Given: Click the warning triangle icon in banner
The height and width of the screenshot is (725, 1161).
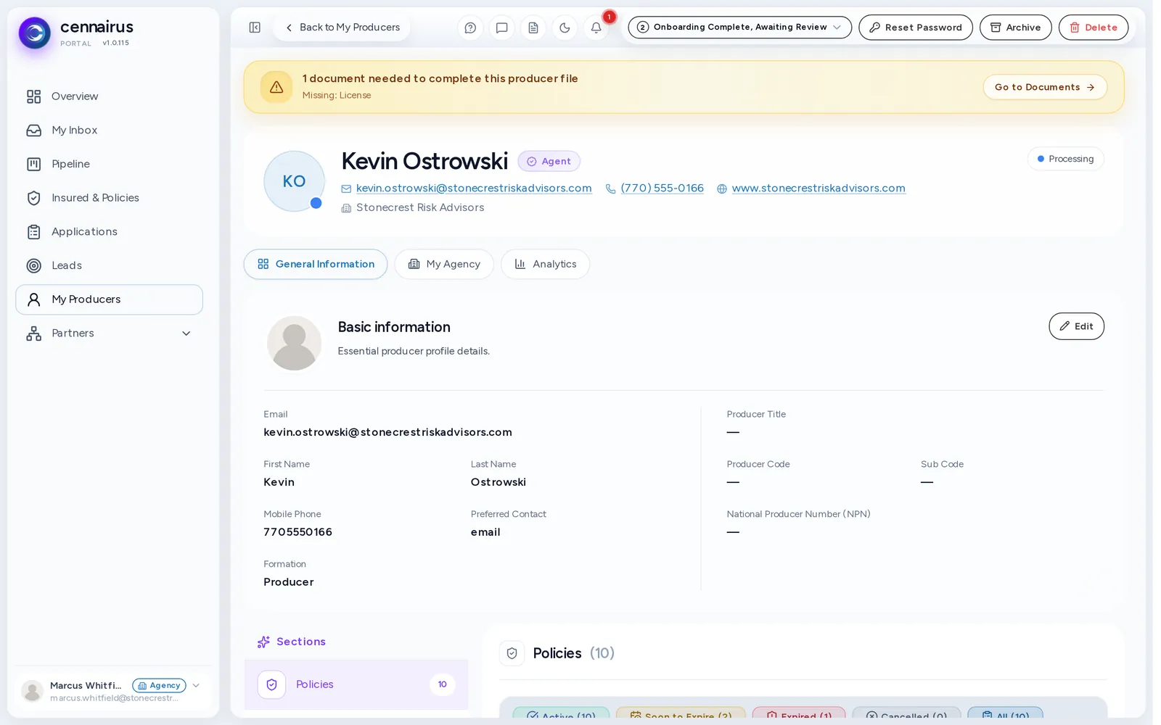Looking at the screenshot, I should [x=276, y=87].
